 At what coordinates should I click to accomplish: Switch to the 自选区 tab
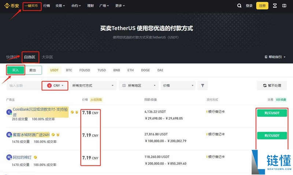[x=30, y=57]
